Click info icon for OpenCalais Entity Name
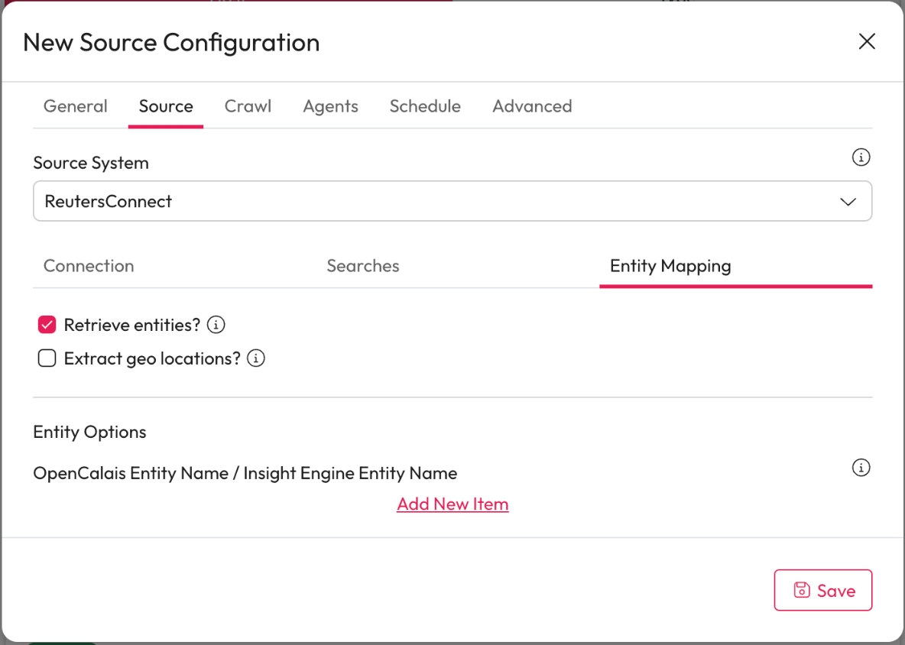Viewport: 905px width, 645px height. 861,468
